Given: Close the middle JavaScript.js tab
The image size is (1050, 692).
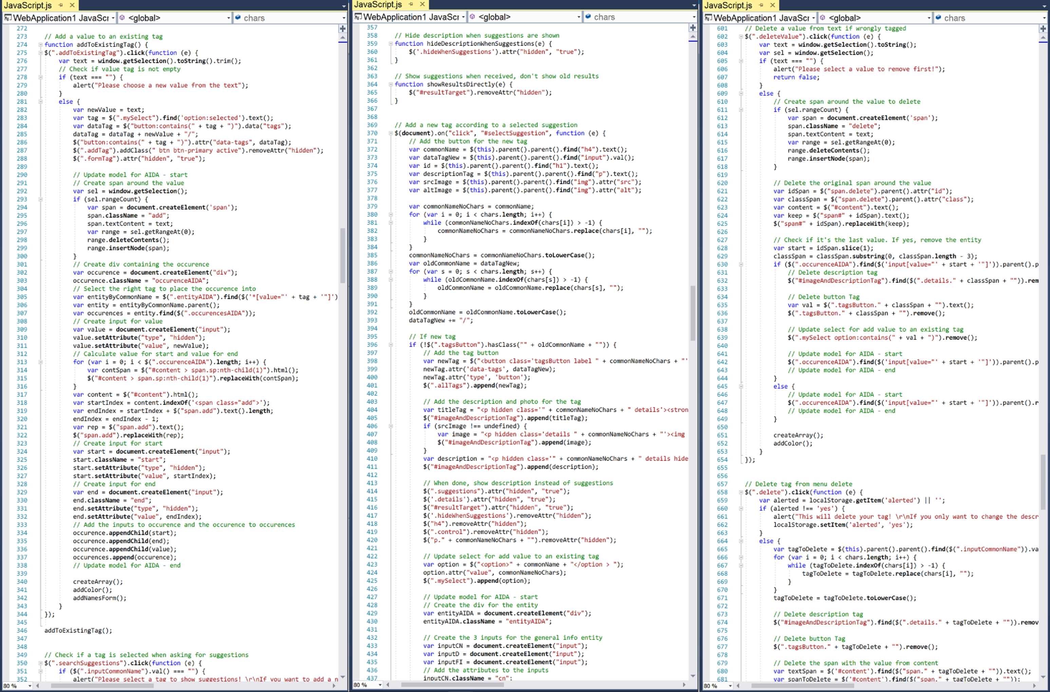Looking at the screenshot, I should coord(422,4).
